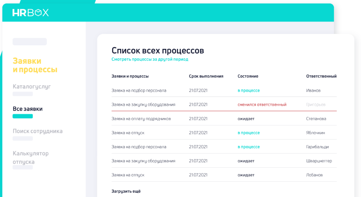Click в процессе status in Гарибальди's row

248,147
